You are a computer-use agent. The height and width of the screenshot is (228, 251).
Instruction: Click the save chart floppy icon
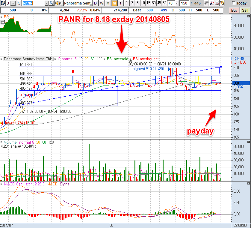[x=217, y=3]
